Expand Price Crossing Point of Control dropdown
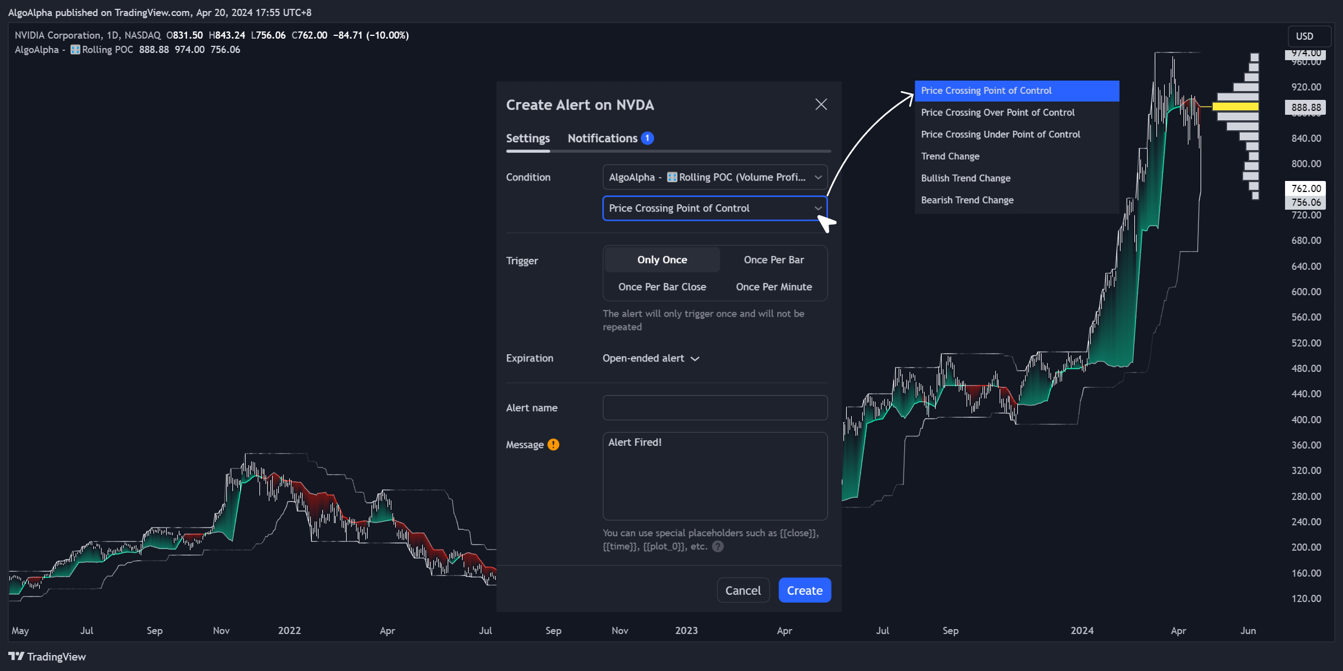This screenshot has width=1343, height=671. (715, 208)
